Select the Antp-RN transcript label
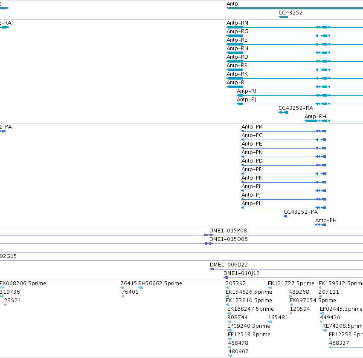This screenshot has width=363, height=358. [x=237, y=49]
